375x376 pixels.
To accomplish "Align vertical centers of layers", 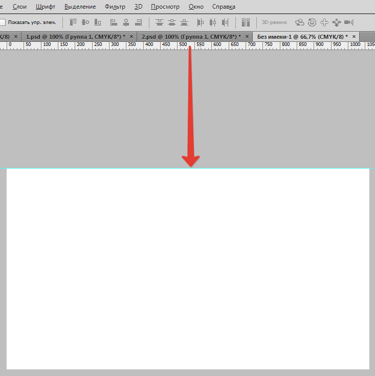I will pyautogui.click(x=85, y=22).
